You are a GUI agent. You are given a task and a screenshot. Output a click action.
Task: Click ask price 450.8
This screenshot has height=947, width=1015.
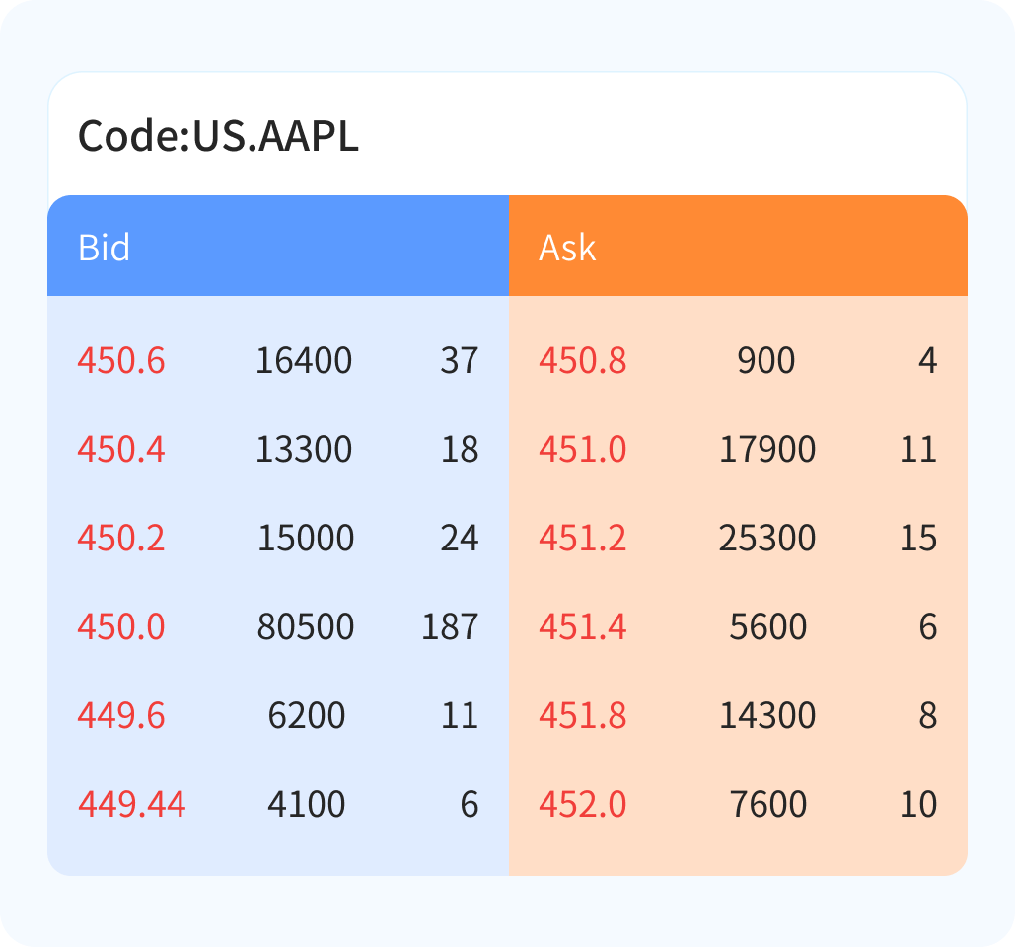tap(582, 361)
